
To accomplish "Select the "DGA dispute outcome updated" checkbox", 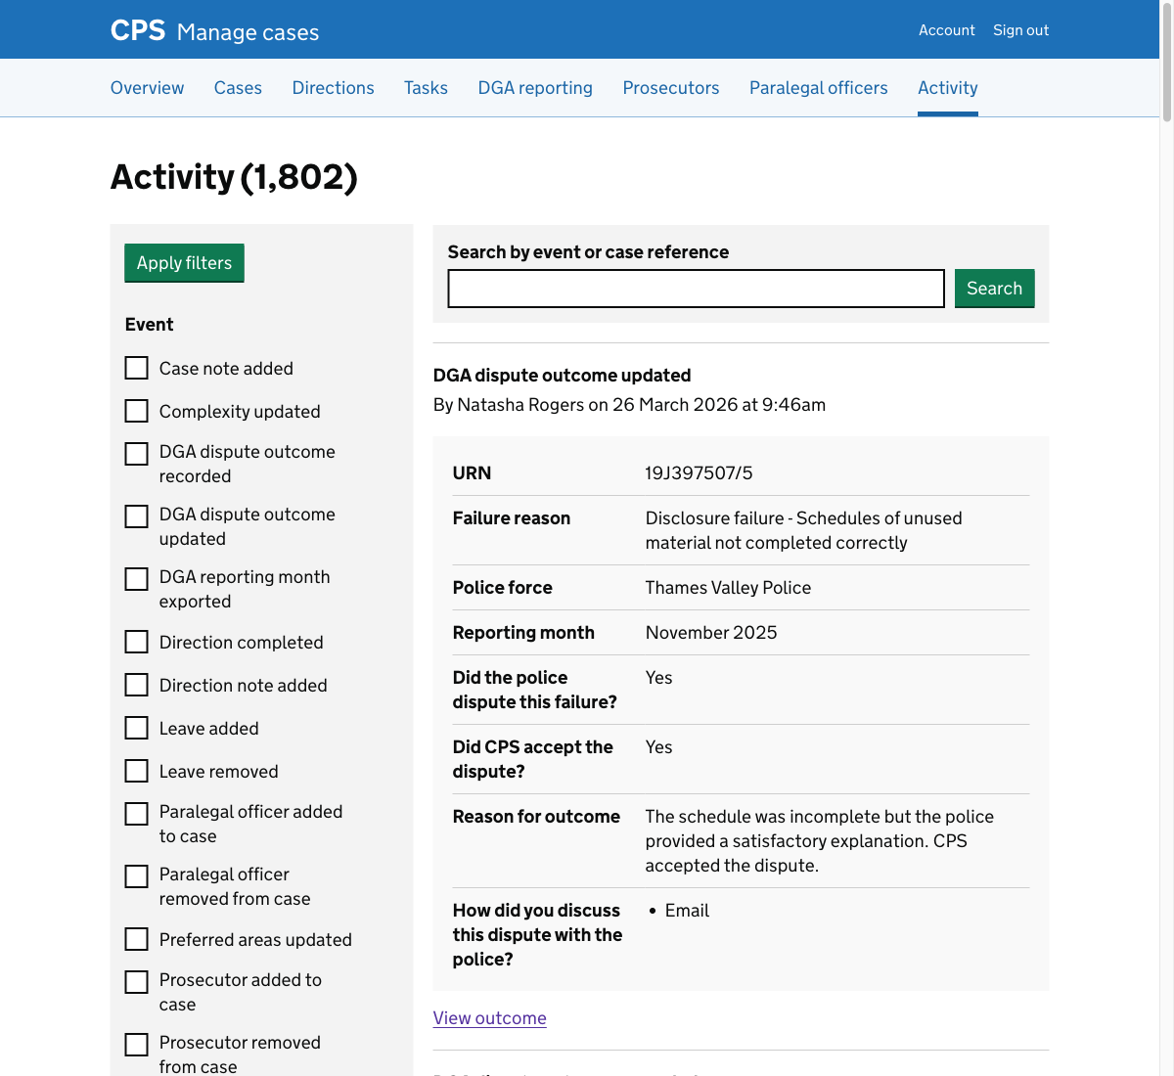I will tap(136, 516).
